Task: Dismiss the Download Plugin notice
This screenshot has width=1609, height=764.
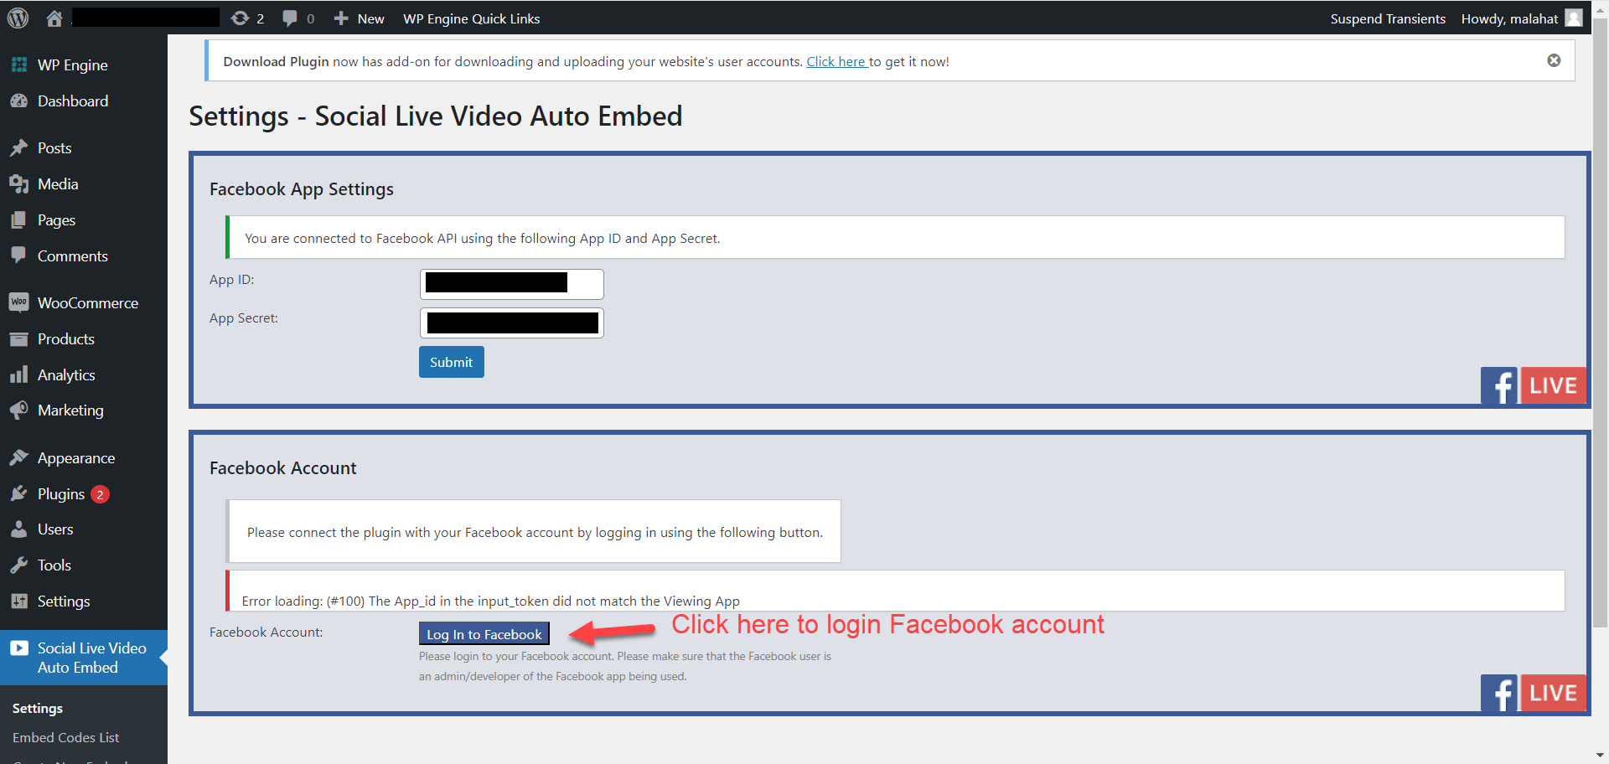Action: coord(1554,60)
